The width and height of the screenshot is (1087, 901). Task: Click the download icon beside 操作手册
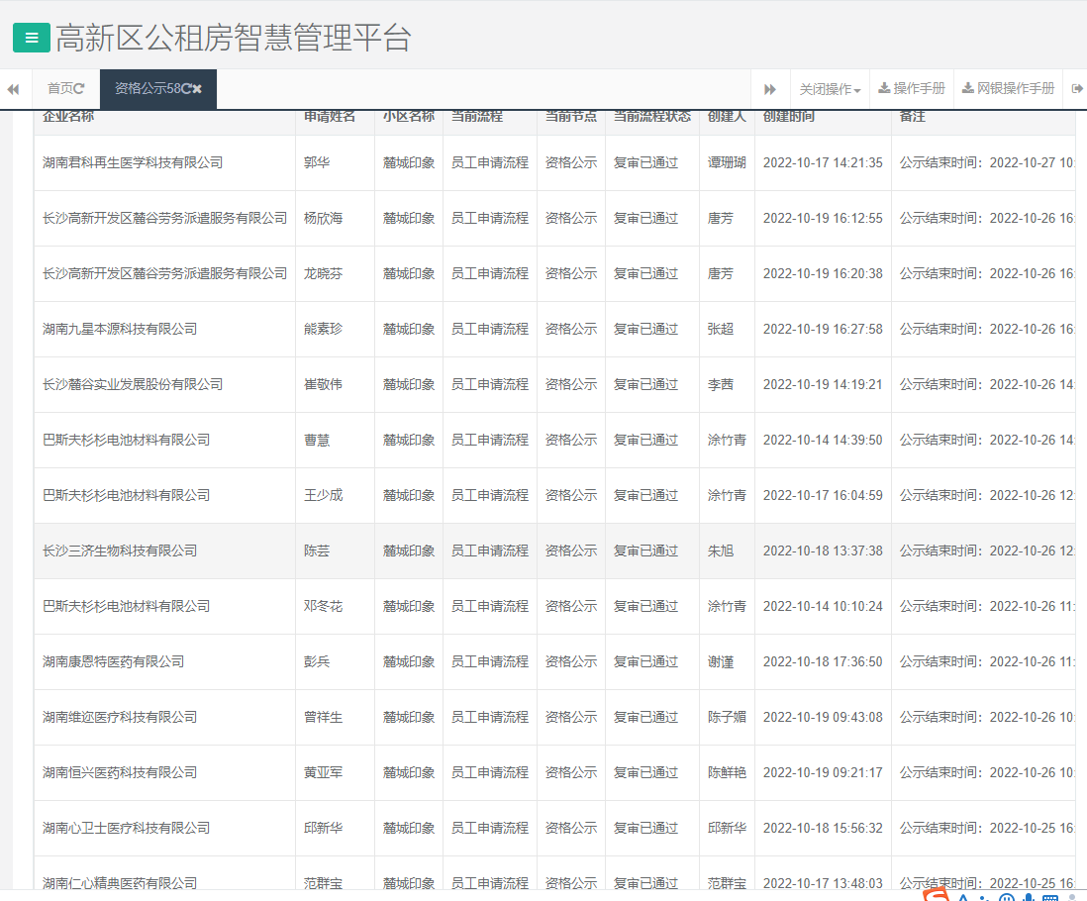click(x=884, y=88)
